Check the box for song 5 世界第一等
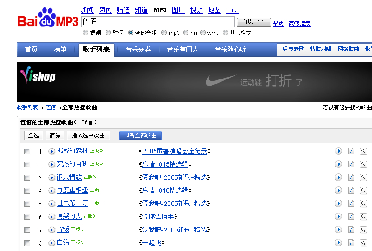This screenshot has height=251, width=372. tap(28, 204)
